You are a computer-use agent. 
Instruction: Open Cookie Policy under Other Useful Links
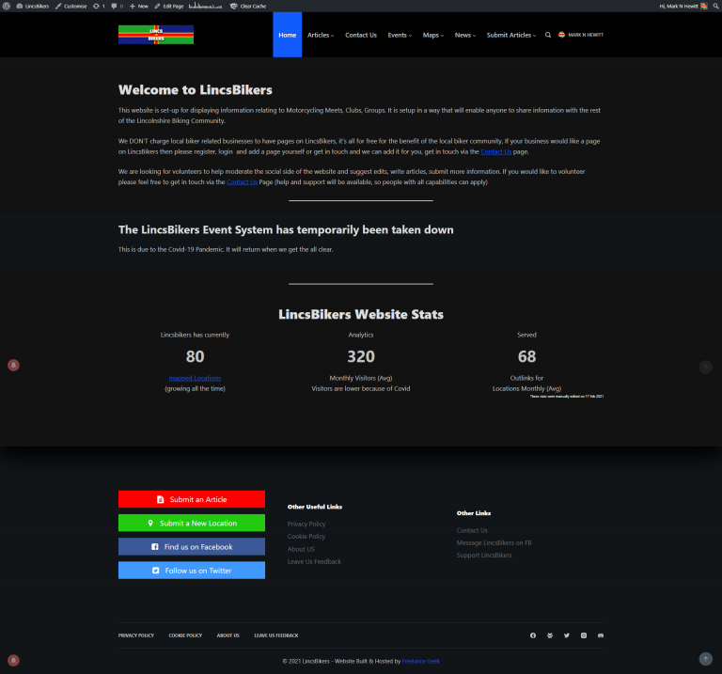(306, 537)
